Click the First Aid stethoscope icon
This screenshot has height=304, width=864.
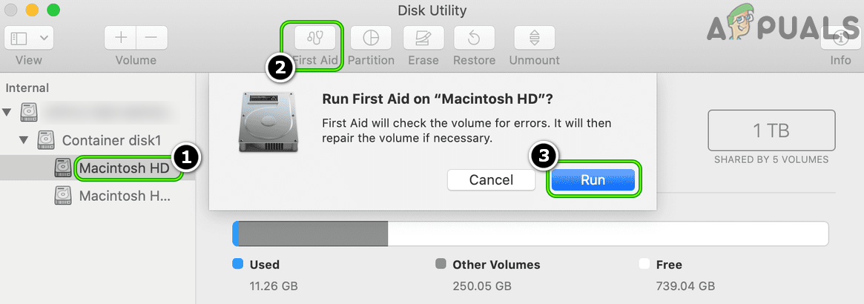314,38
